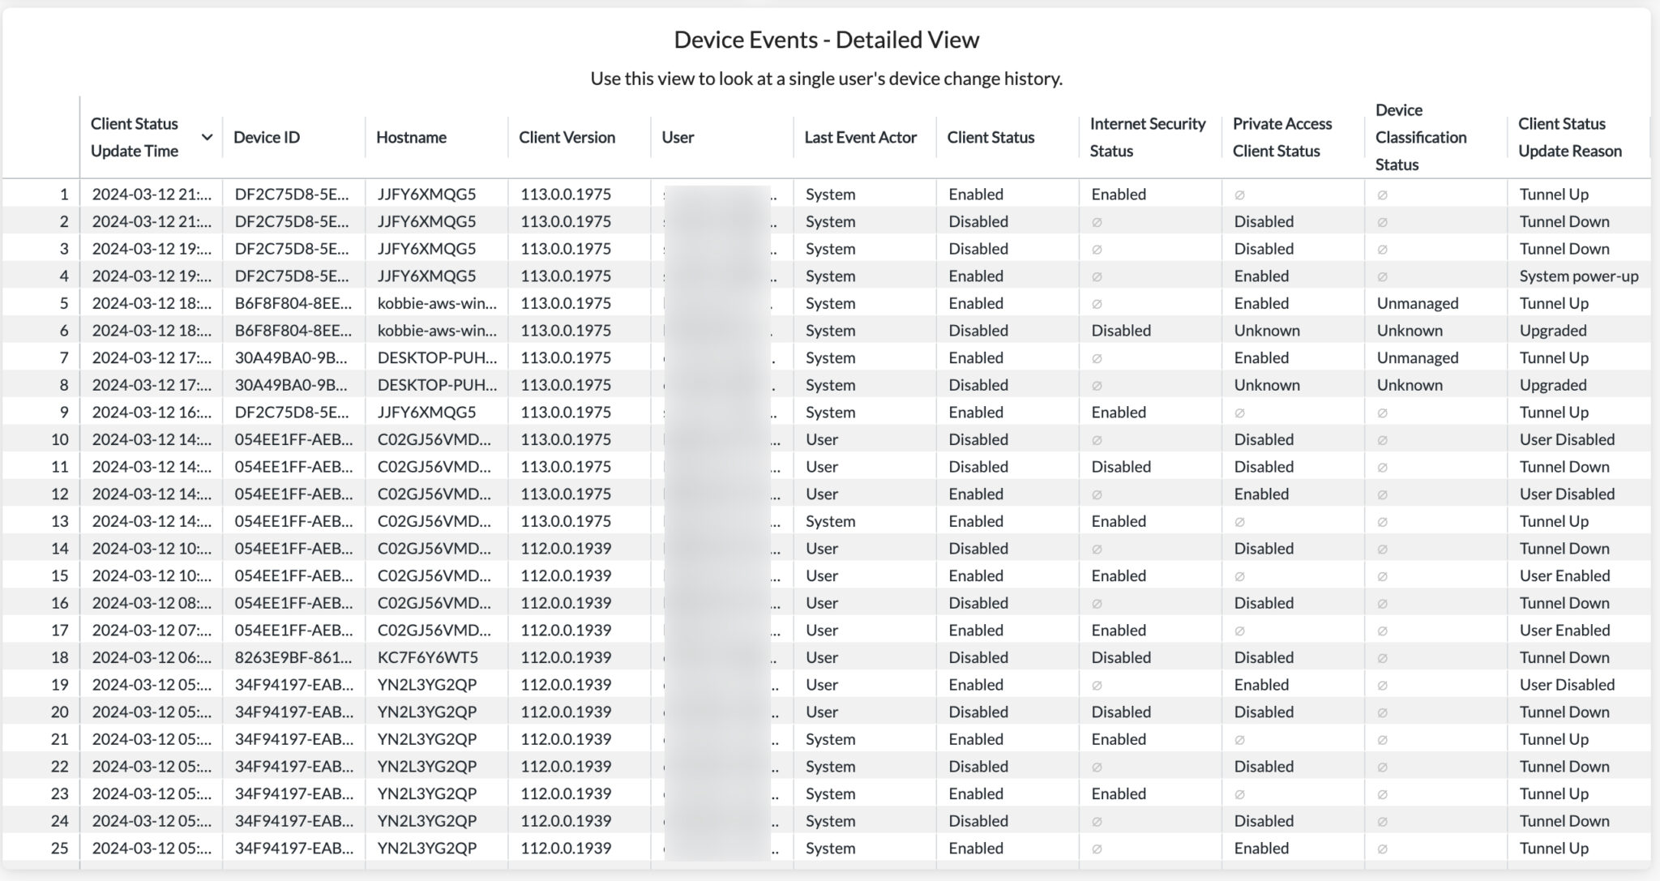Click the Device Classification Status header

[1421, 137]
